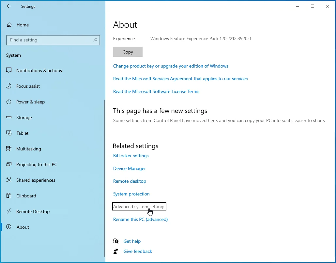The image size is (336, 263).
Task: Open Remote desktop related link
Action: point(130,181)
